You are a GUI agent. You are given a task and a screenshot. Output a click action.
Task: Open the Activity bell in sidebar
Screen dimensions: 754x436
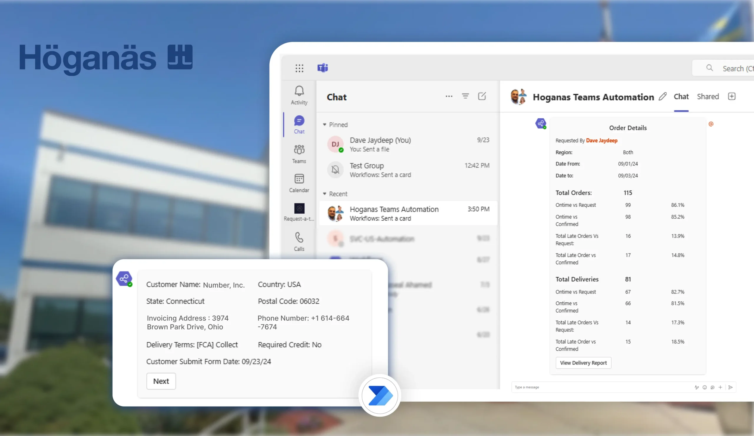click(299, 95)
